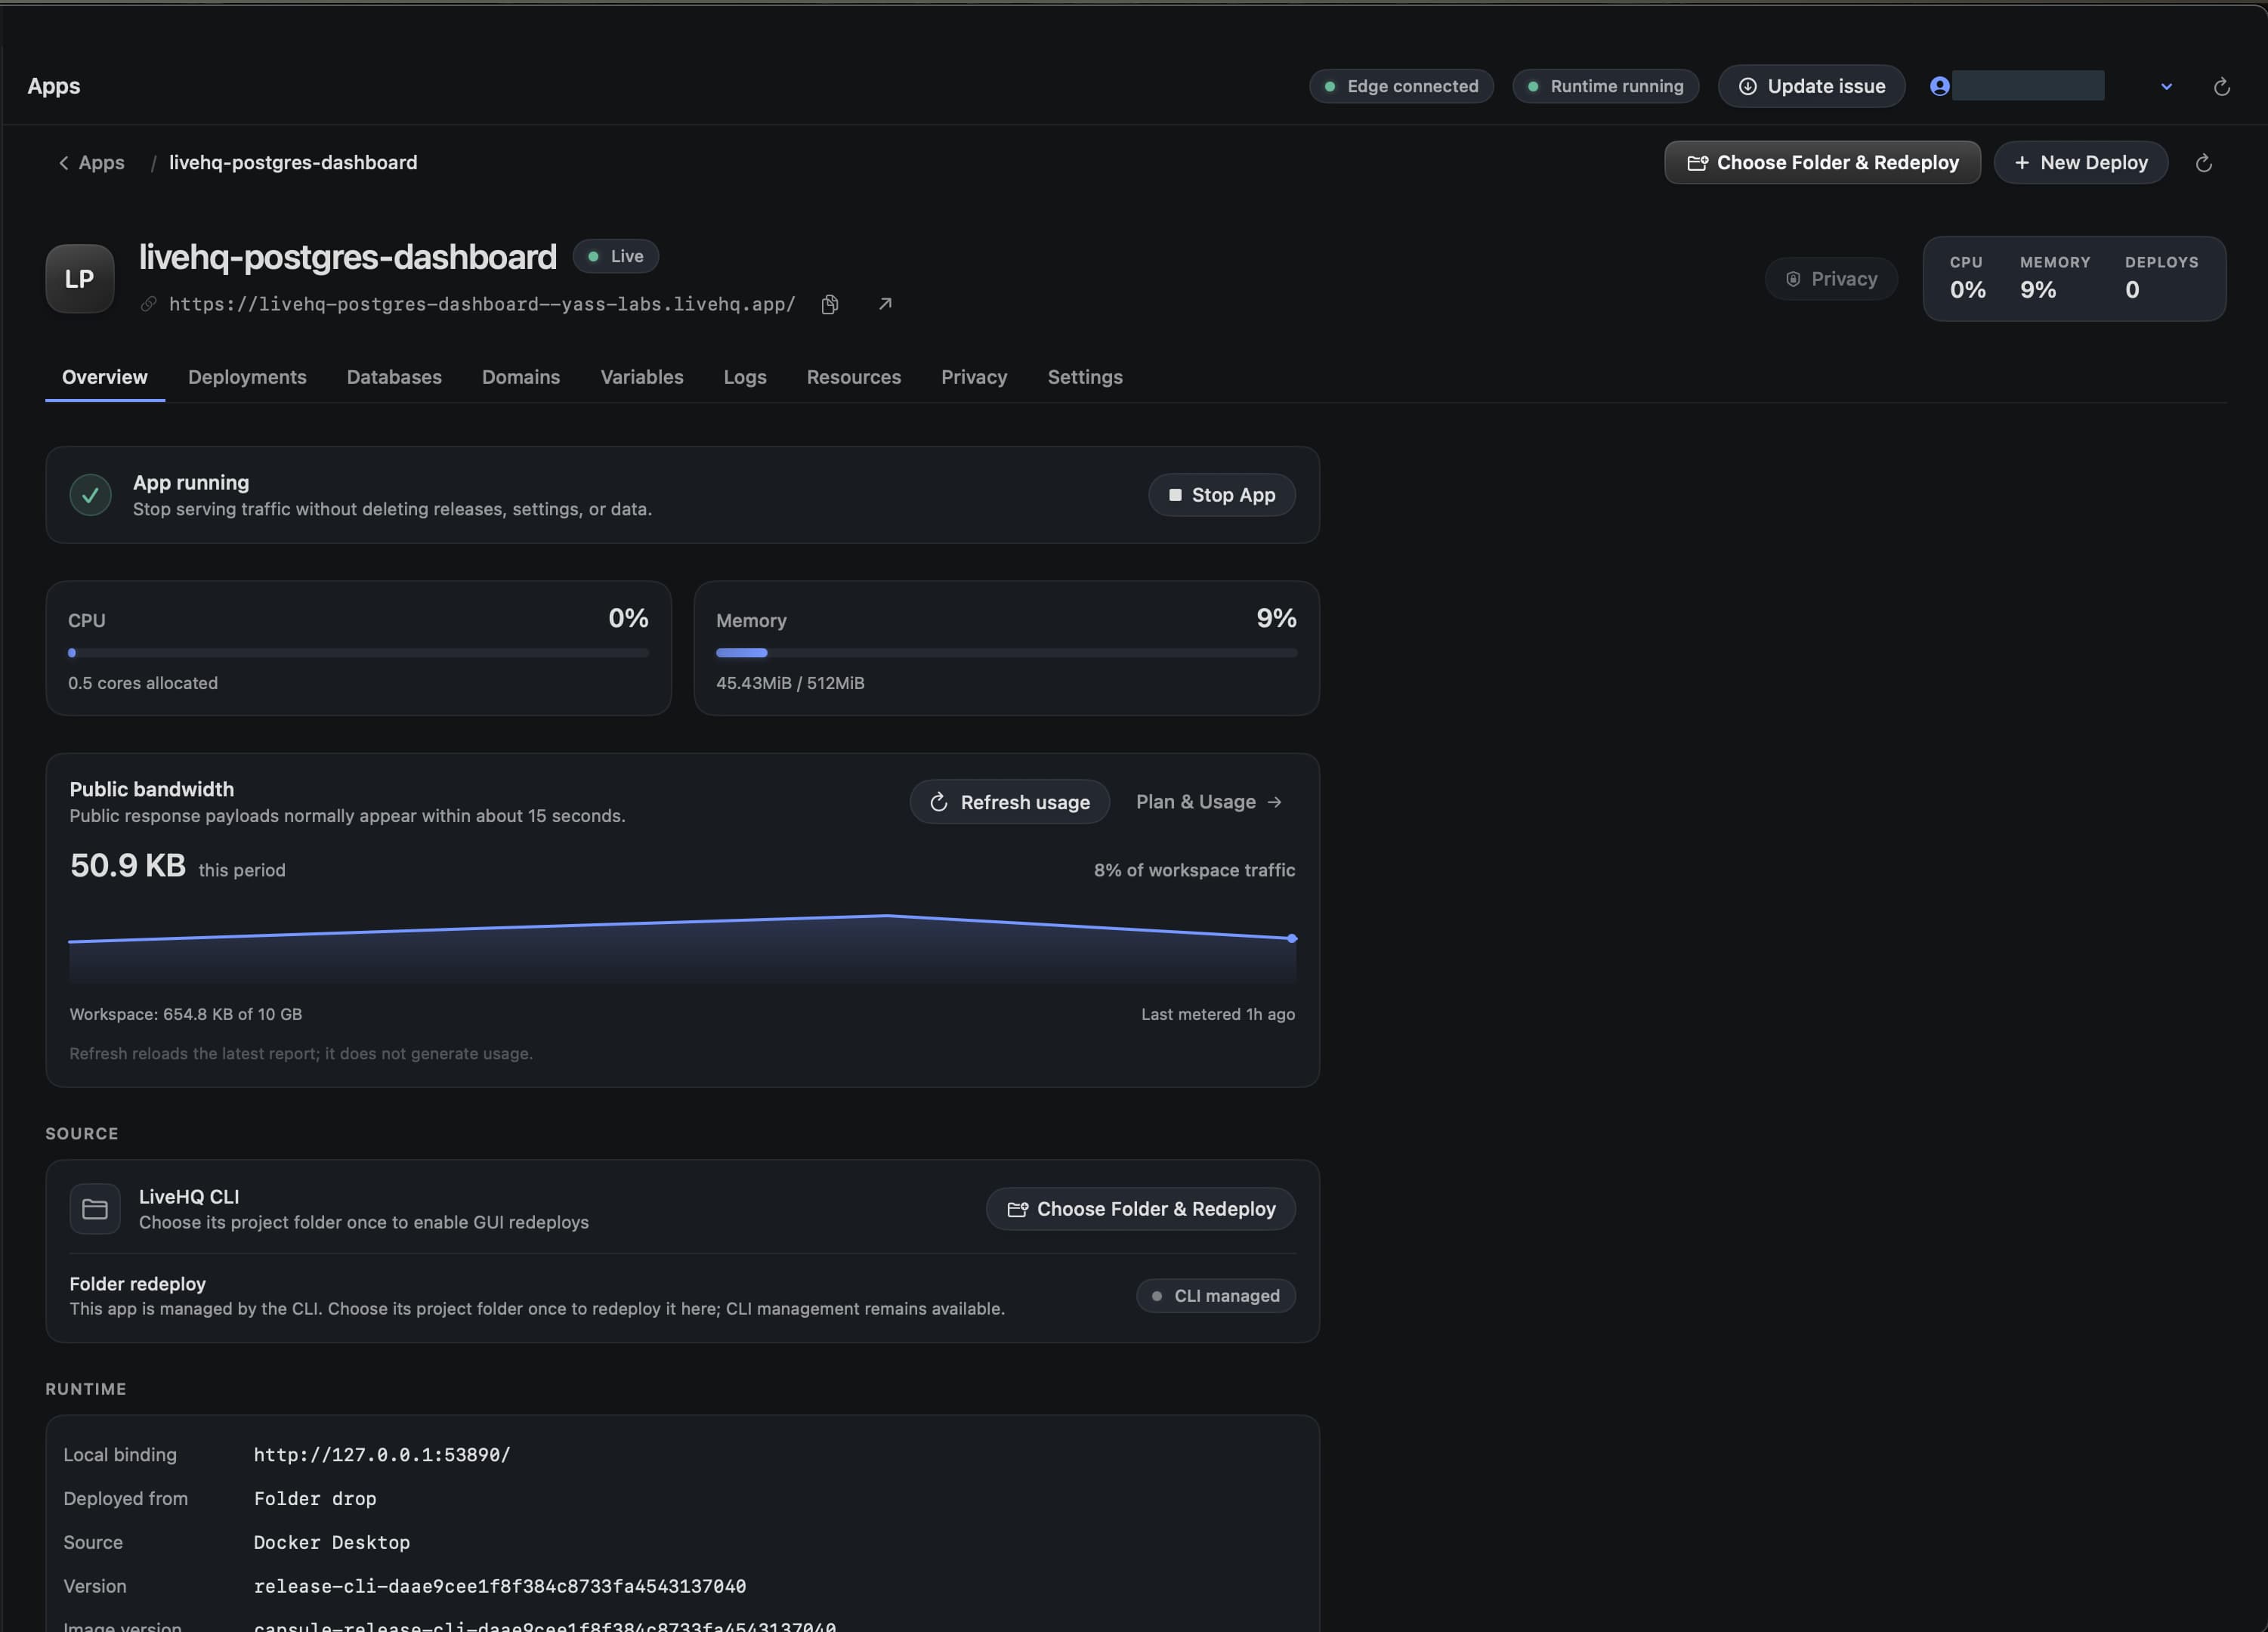Select the Overview tab
This screenshot has width=2268, height=1632.
coord(105,377)
